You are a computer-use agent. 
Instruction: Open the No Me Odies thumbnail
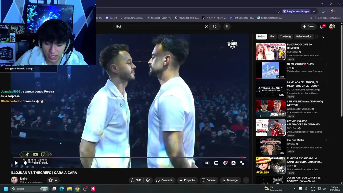tap(270, 71)
